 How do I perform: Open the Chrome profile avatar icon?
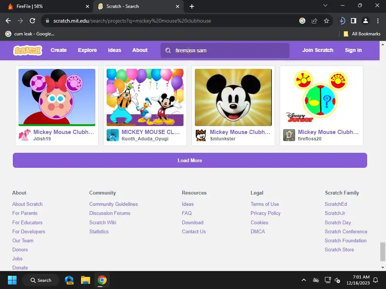coord(366,21)
